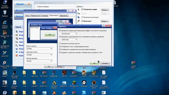
Task: Select the Minecraft.exe (2) grass block icon
Action: coord(74,84)
